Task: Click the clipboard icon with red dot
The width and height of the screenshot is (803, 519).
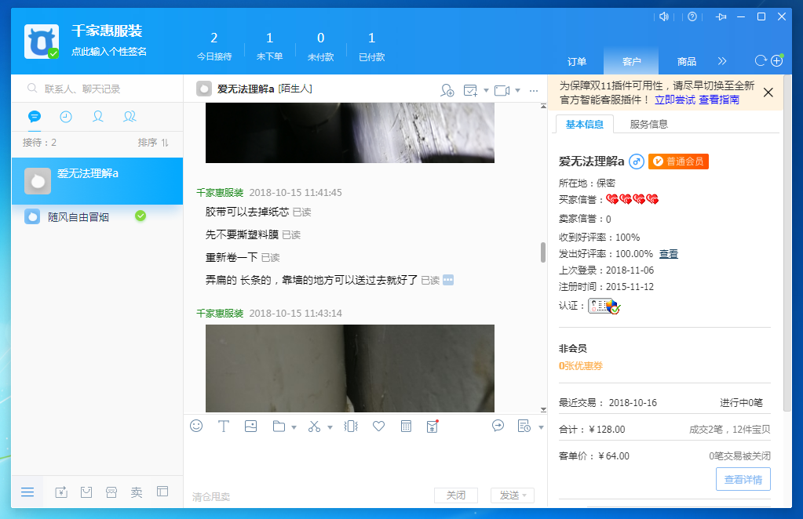Action: click(x=433, y=426)
